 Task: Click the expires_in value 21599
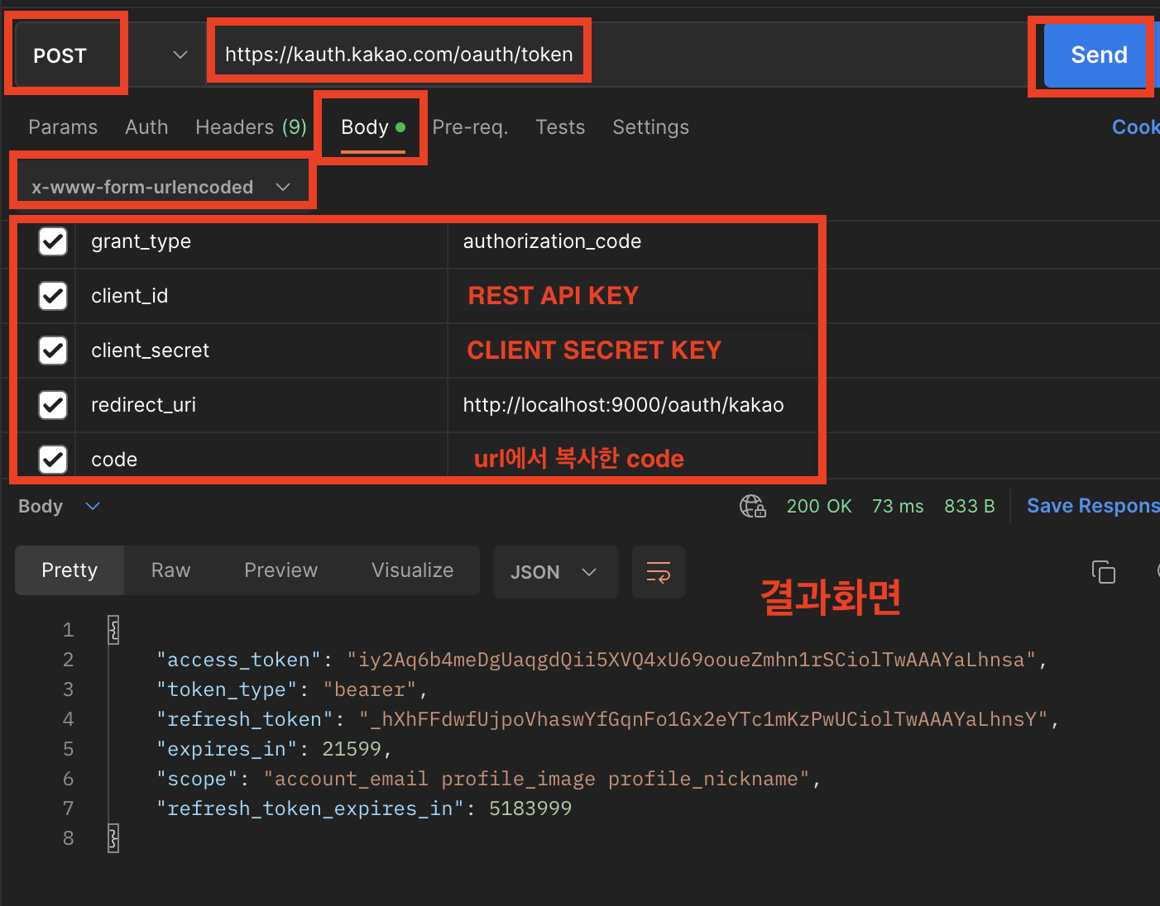pyautogui.click(x=352, y=749)
